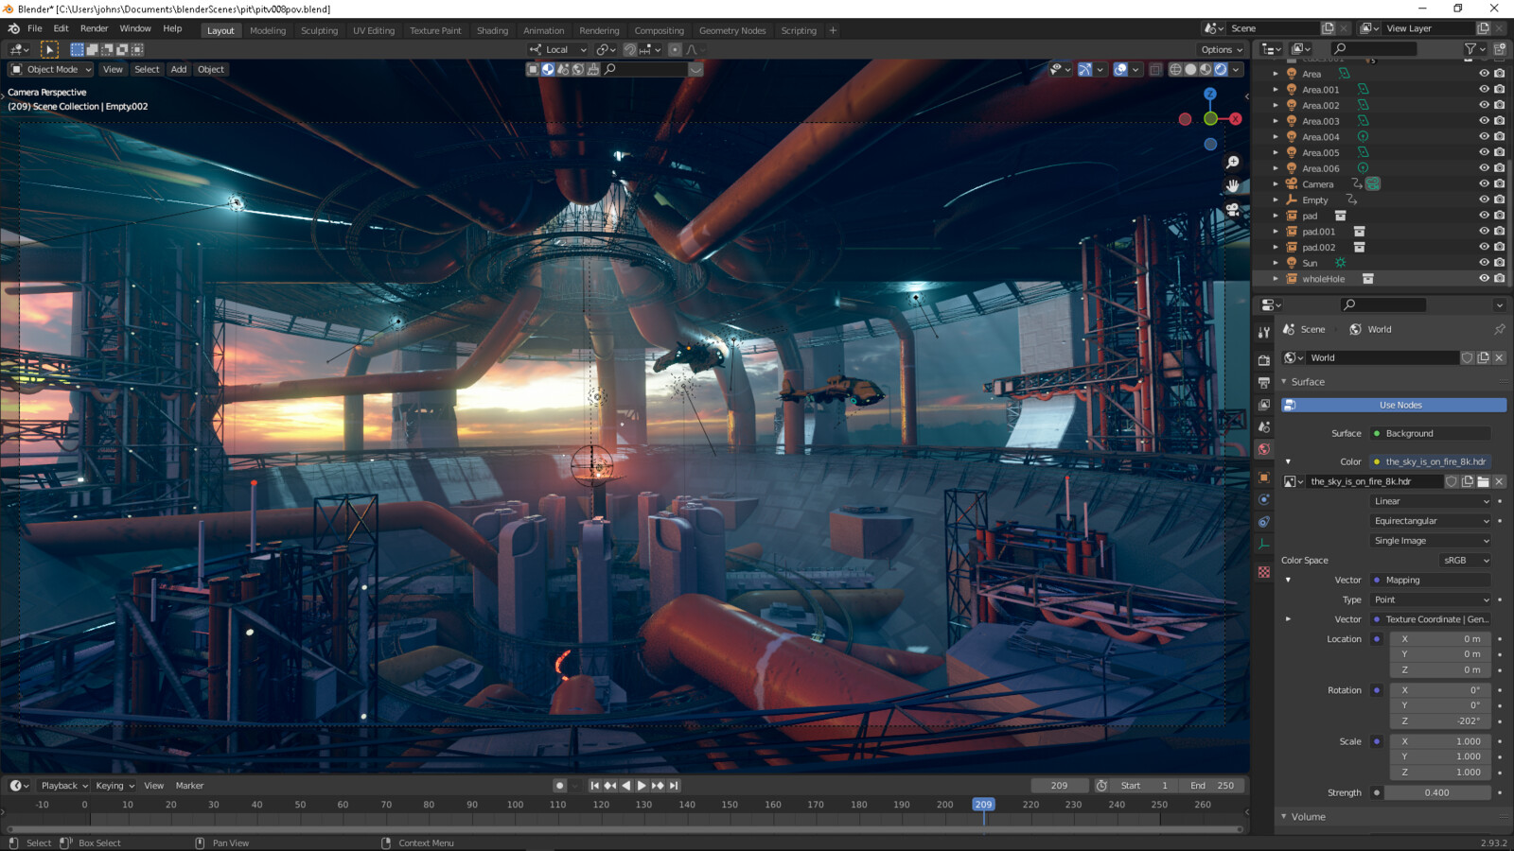This screenshot has width=1514, height=851.
Task: Play the animation forward
Action: pyautogui.click(x=642, y=786)
